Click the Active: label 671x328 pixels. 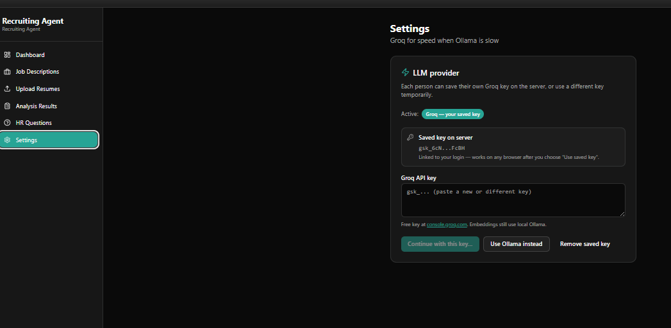coord(410,114)
